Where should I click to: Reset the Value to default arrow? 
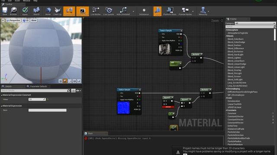pyautogui.click(x=48, y=99)
